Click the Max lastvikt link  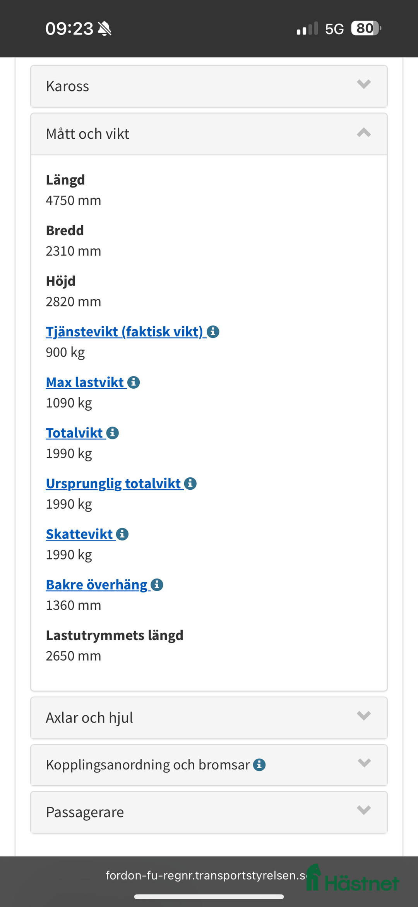pyautogui.click(x=84, y=382)
